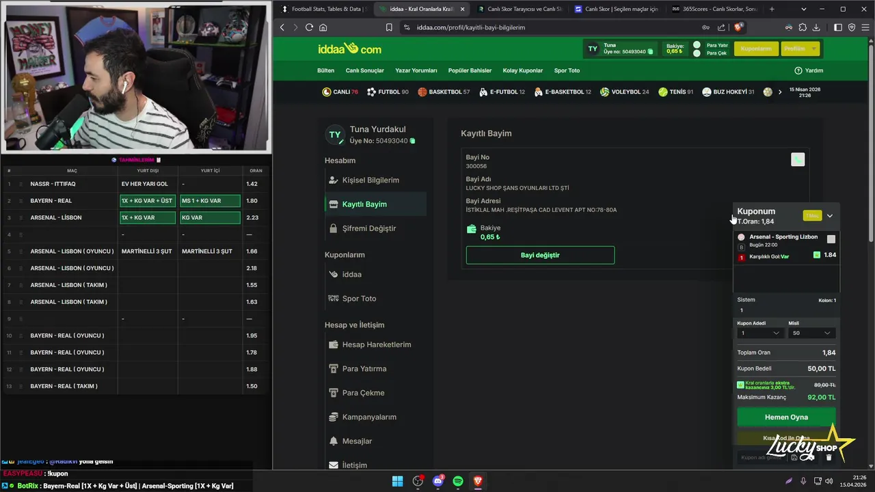Go back in the browser
This screenshot has width=875, height=492.
point(282,27)
